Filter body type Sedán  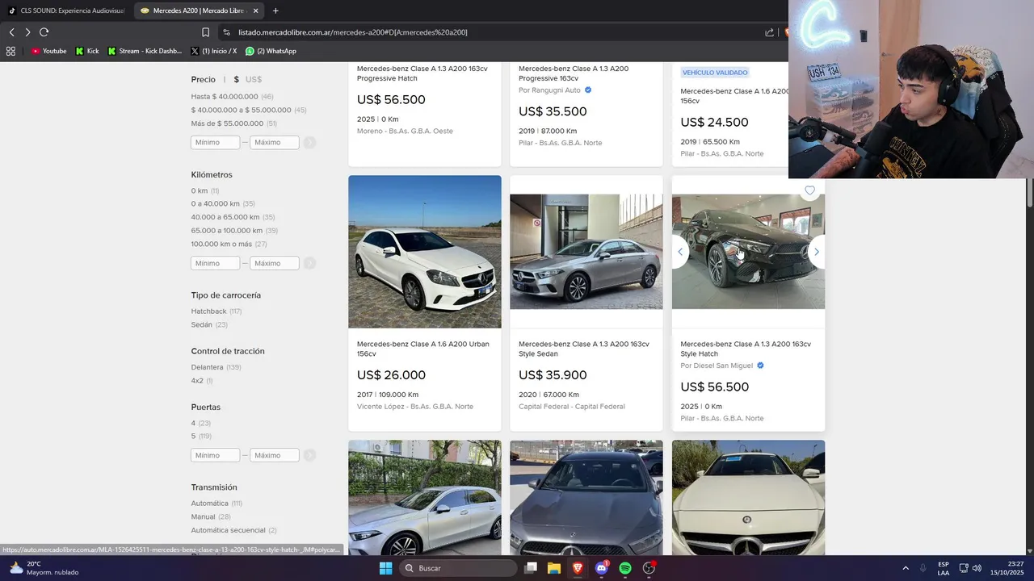202,324
